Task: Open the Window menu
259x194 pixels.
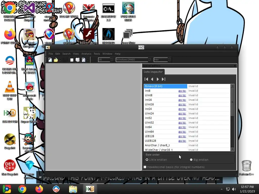Action: tap(107, 54)
